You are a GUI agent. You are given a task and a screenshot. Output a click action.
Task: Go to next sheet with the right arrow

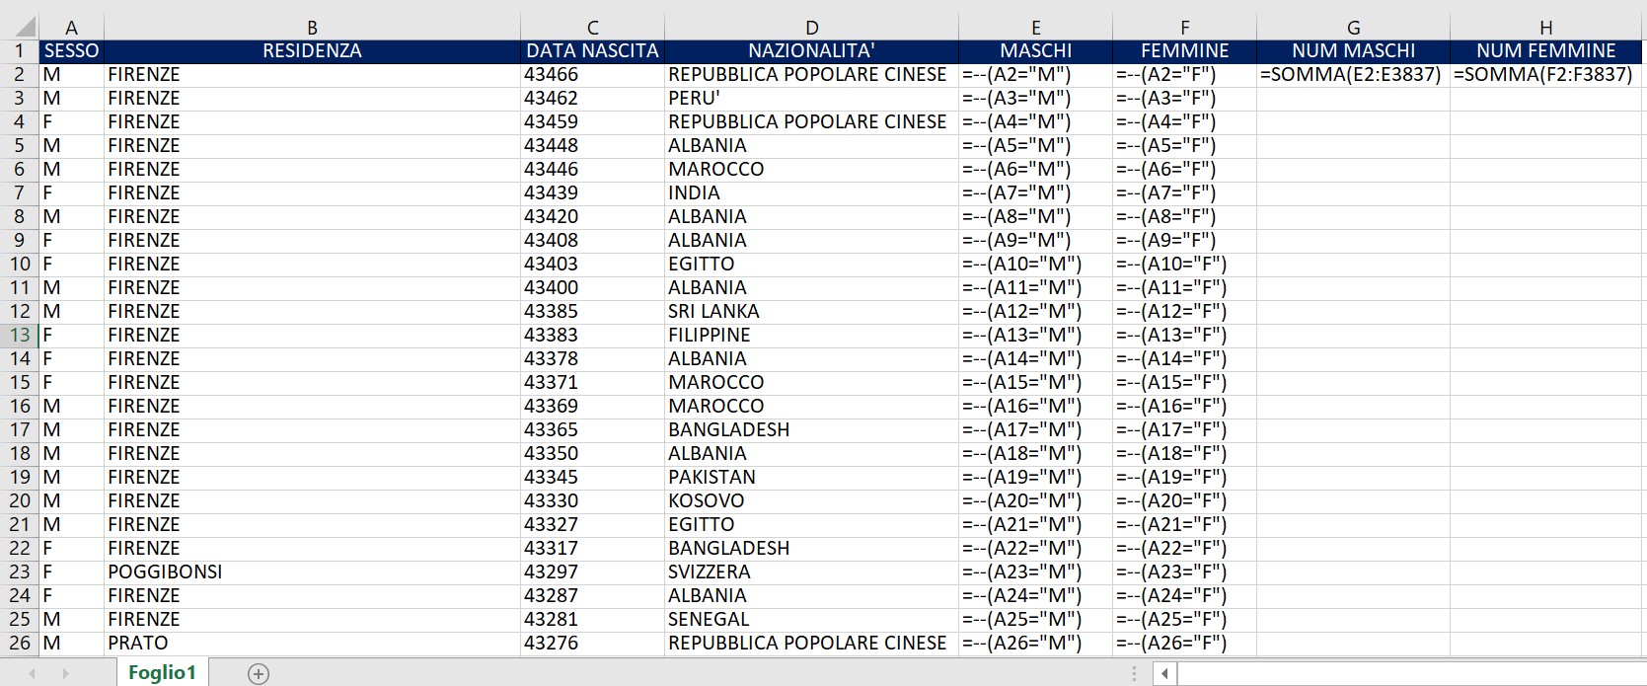click(66, 674)
